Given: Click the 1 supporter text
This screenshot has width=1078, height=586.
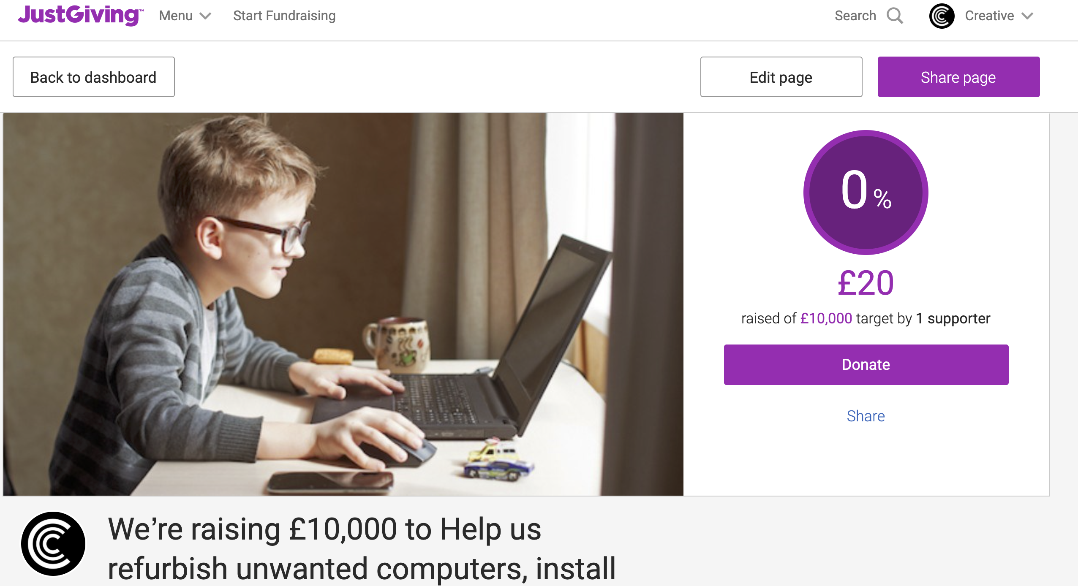Looking at the screenshot, I should (953, 318).
